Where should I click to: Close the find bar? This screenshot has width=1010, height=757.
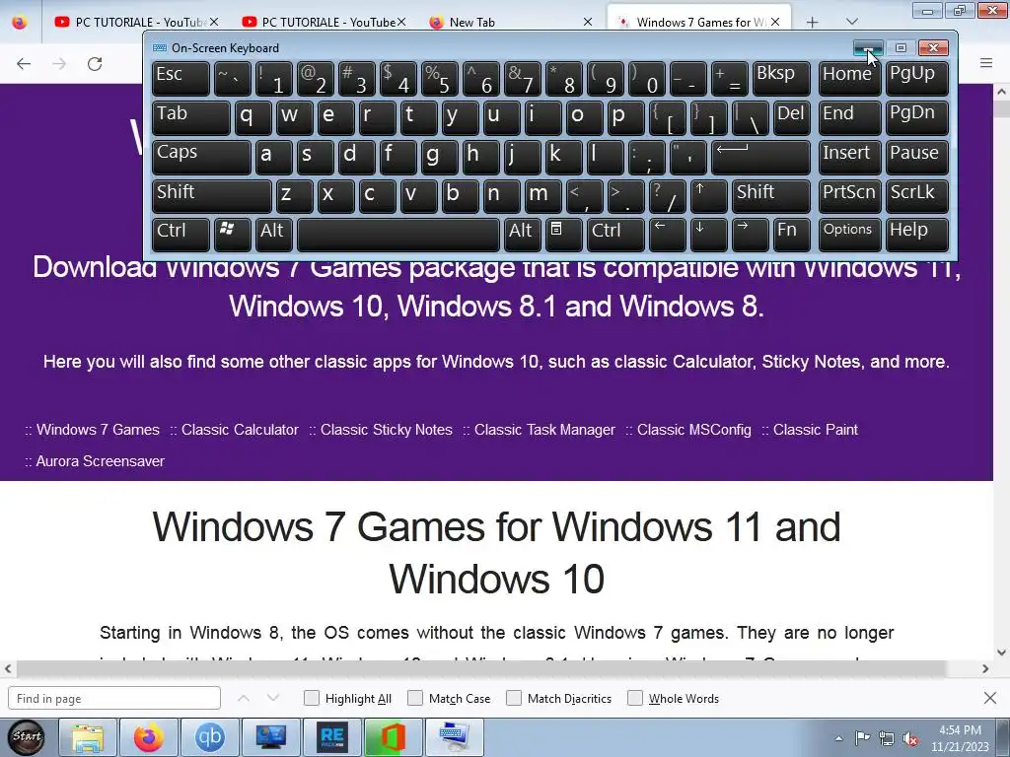point(990,698)
